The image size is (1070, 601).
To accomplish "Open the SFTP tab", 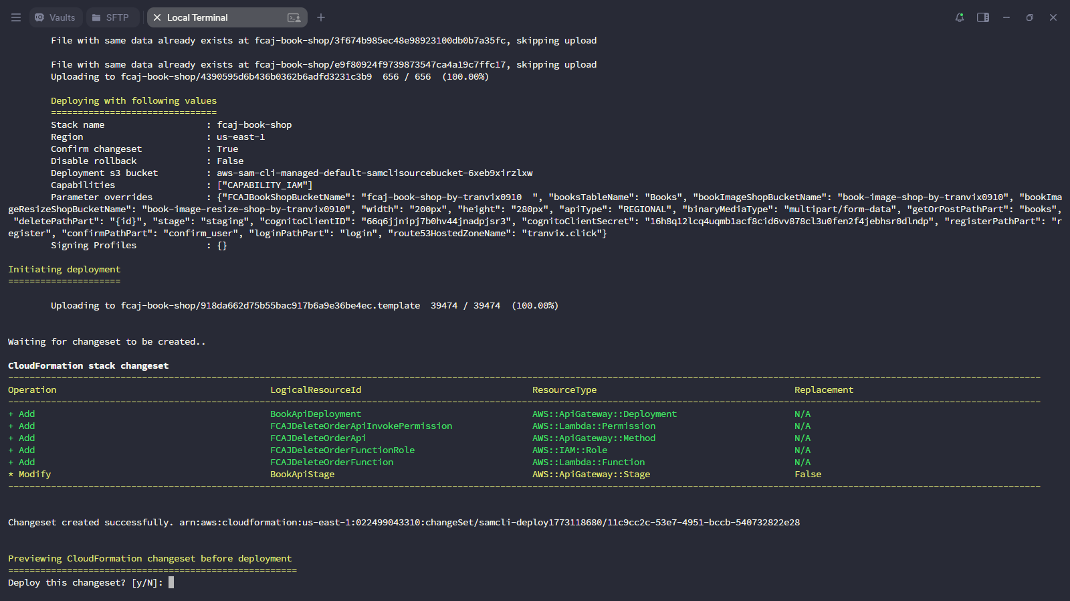I will click(x=111, y=17).
